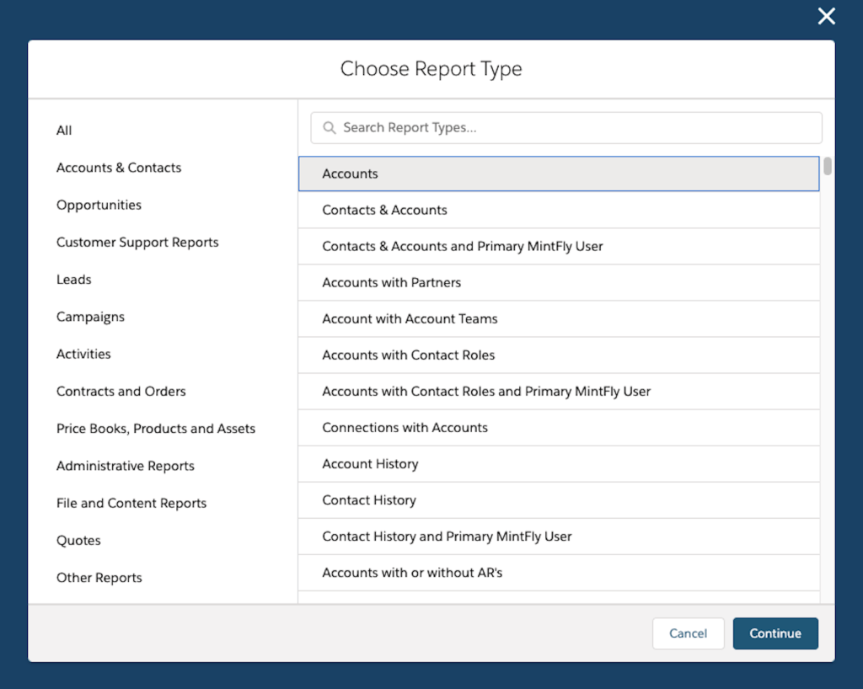Select Account with Account Teams
Screen dimensions: 863x689
(558, 318)
